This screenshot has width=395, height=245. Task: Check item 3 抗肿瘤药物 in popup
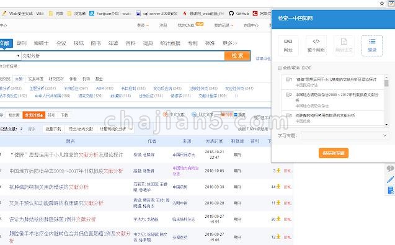[x=288, y=115]
